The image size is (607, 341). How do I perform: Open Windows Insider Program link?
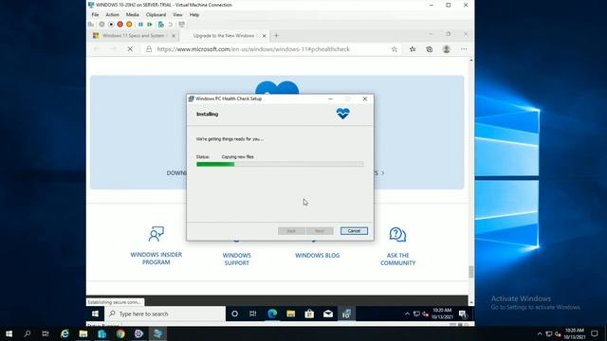pos(156,259)
